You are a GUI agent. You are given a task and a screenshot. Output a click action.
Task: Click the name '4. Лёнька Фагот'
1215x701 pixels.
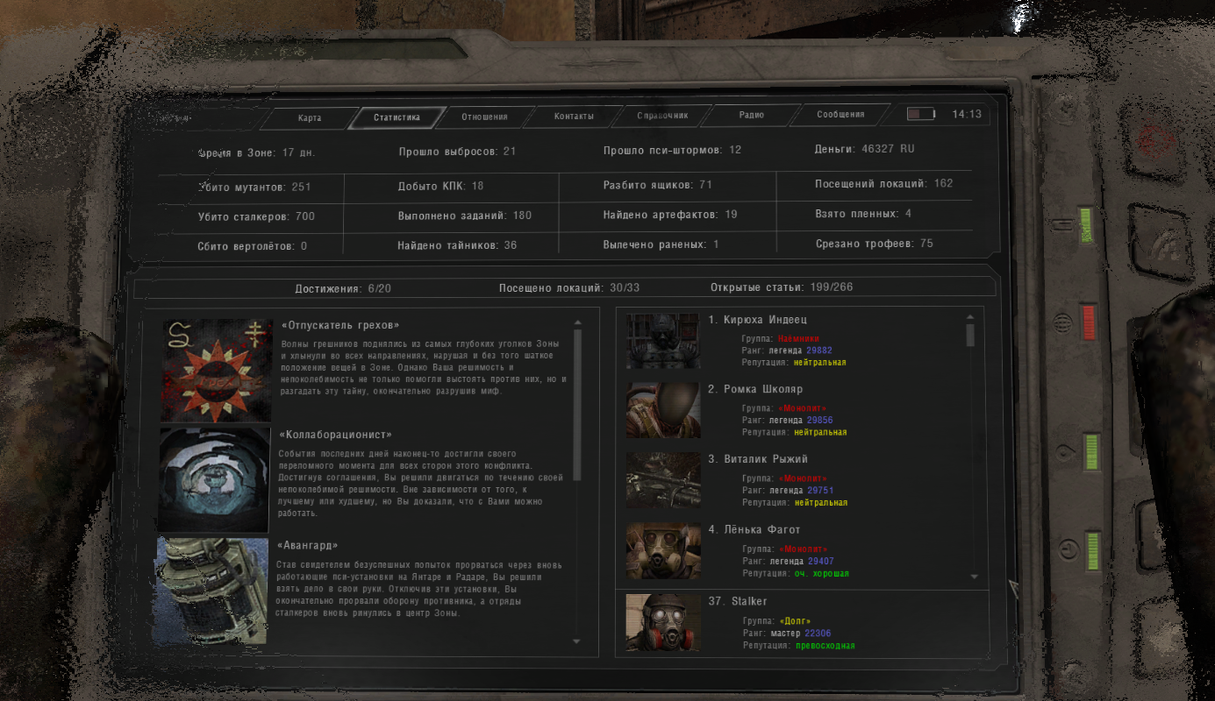[754, 530]
